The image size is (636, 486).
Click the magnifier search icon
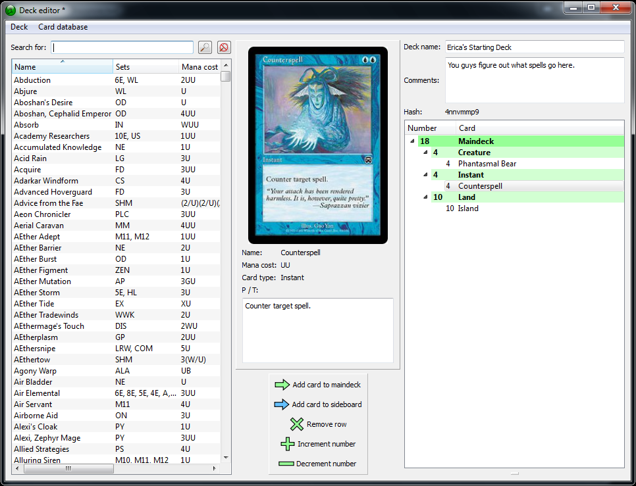pos(205,47)
